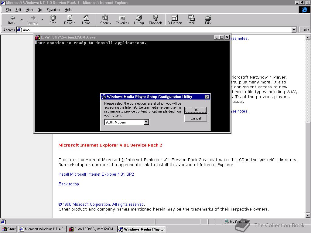This screenshot has width=311, height=233.
Task: Open the Address bar dropdown list
Action: point(294,30)
